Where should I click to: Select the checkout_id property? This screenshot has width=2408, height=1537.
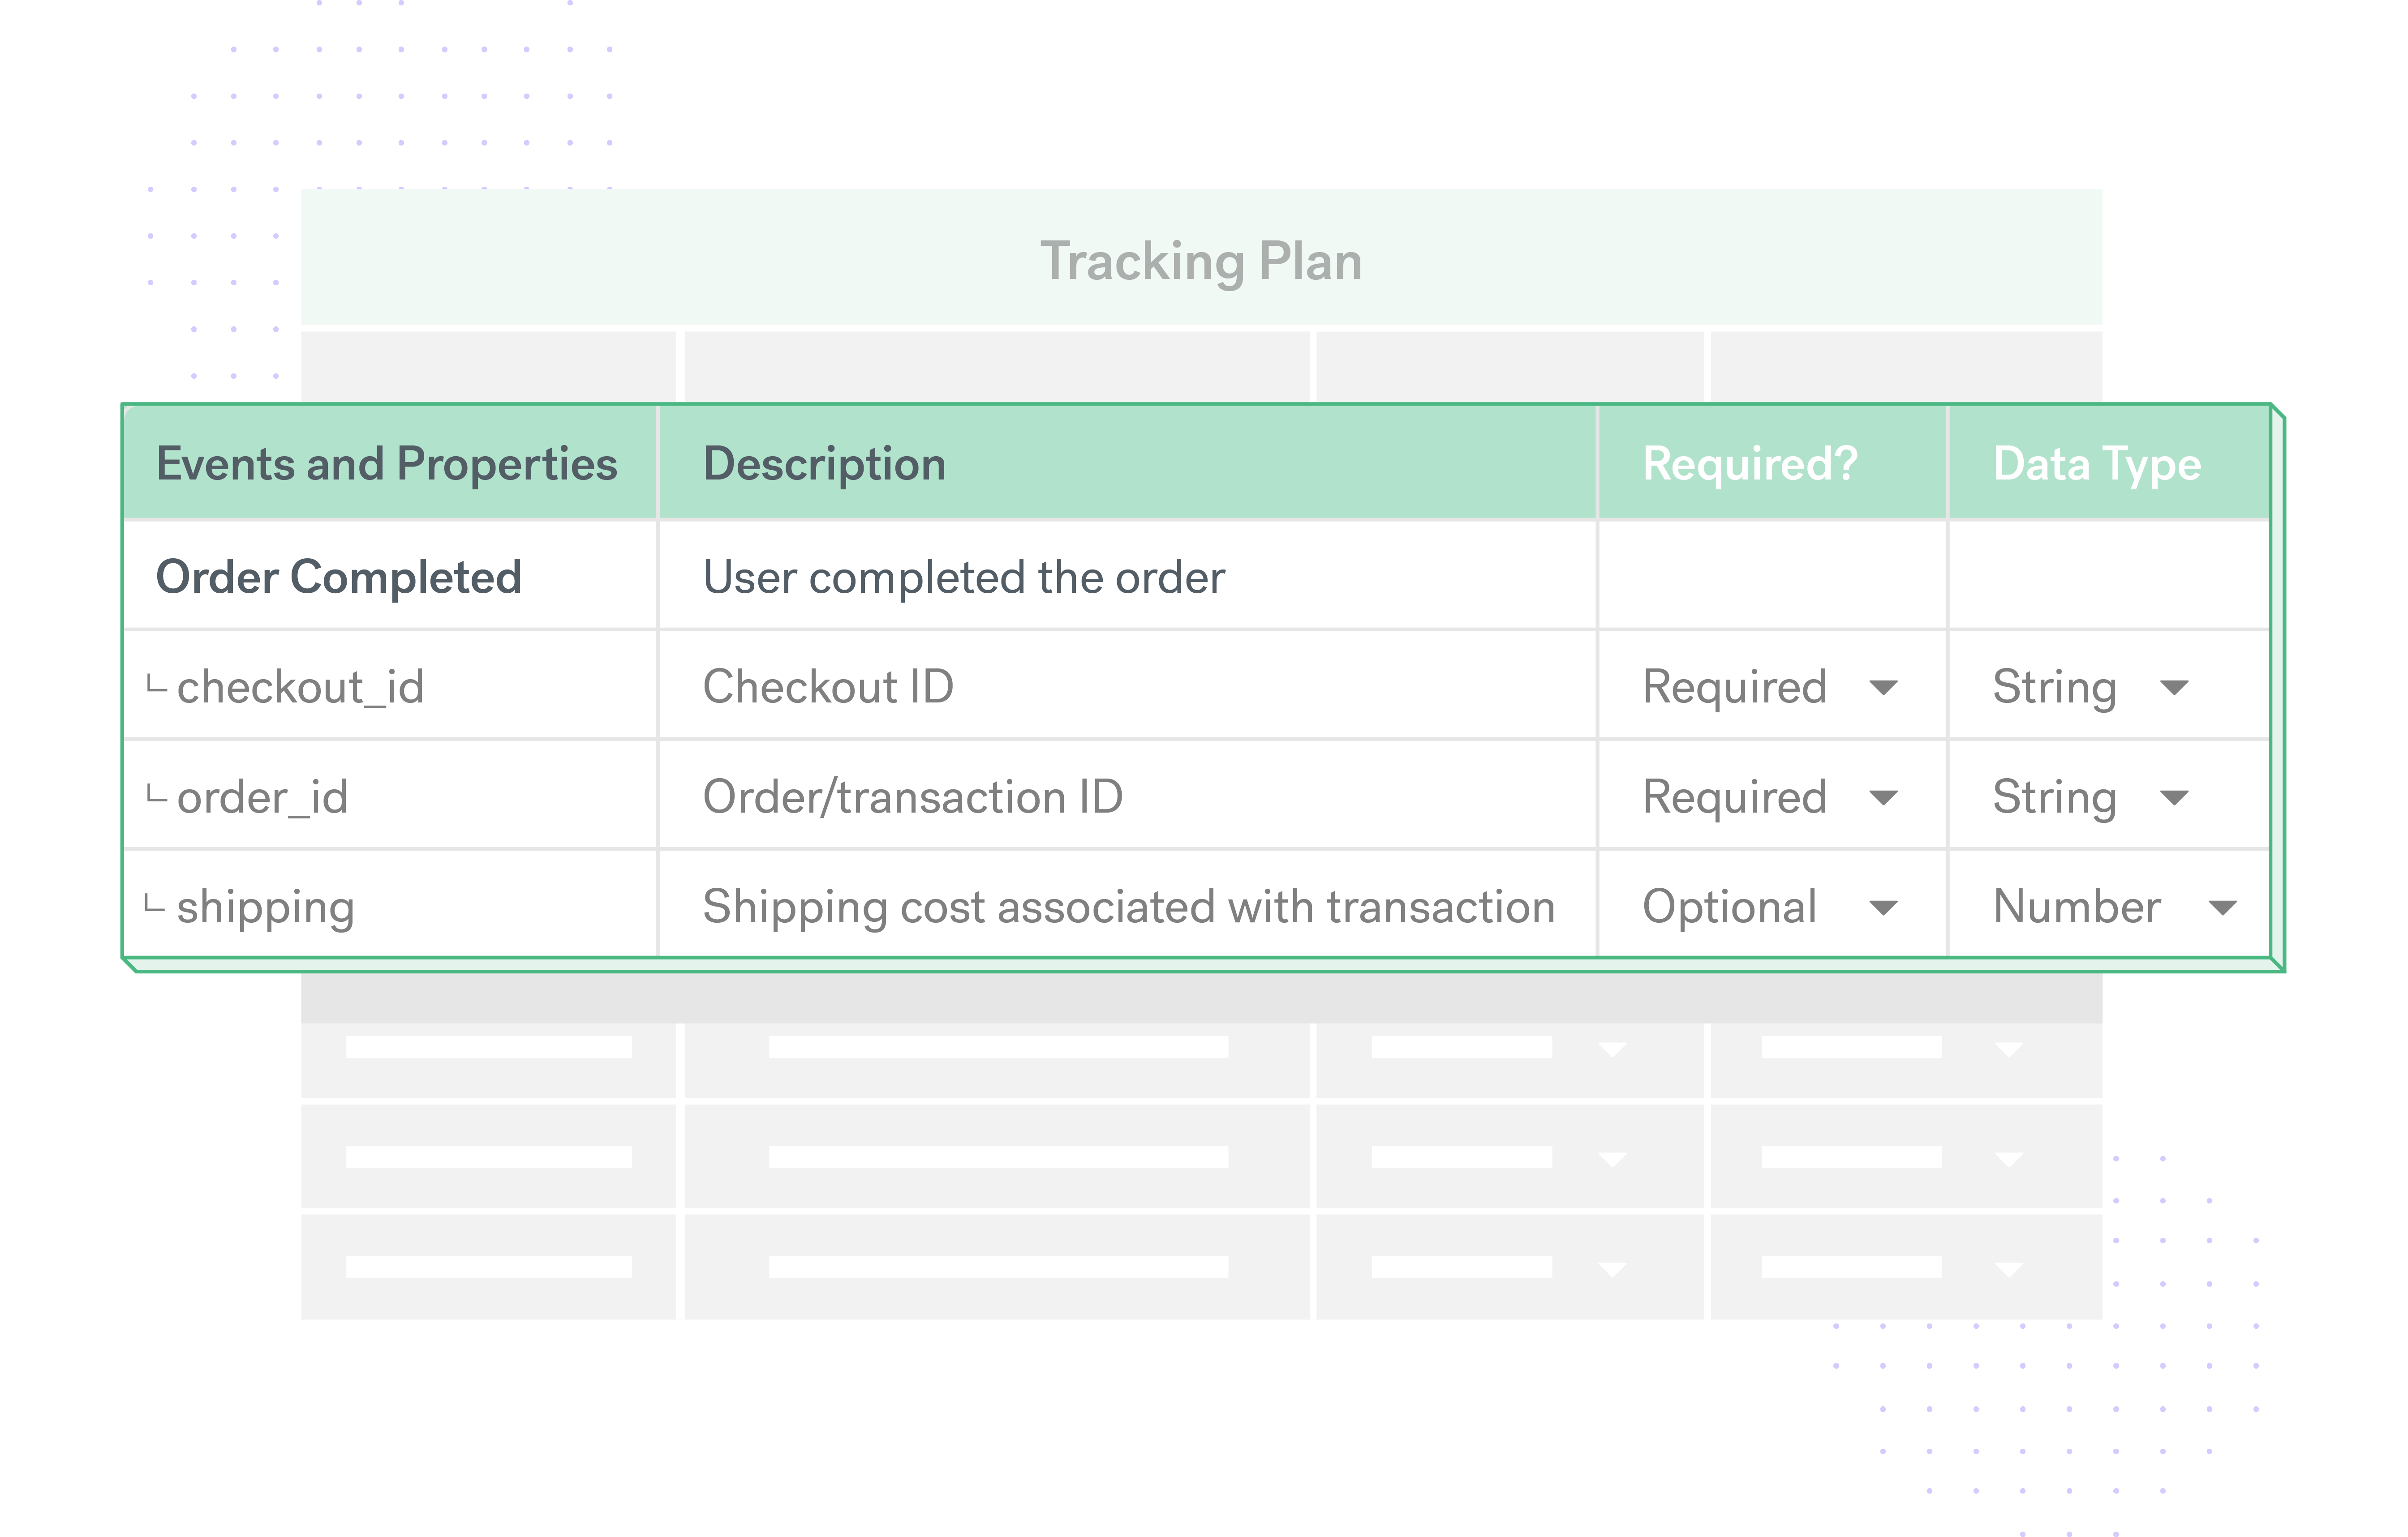[x=300, y=688]
